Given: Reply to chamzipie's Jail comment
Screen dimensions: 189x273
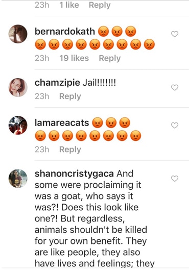Looking at the screenshot, I should (x=70, y=96).
